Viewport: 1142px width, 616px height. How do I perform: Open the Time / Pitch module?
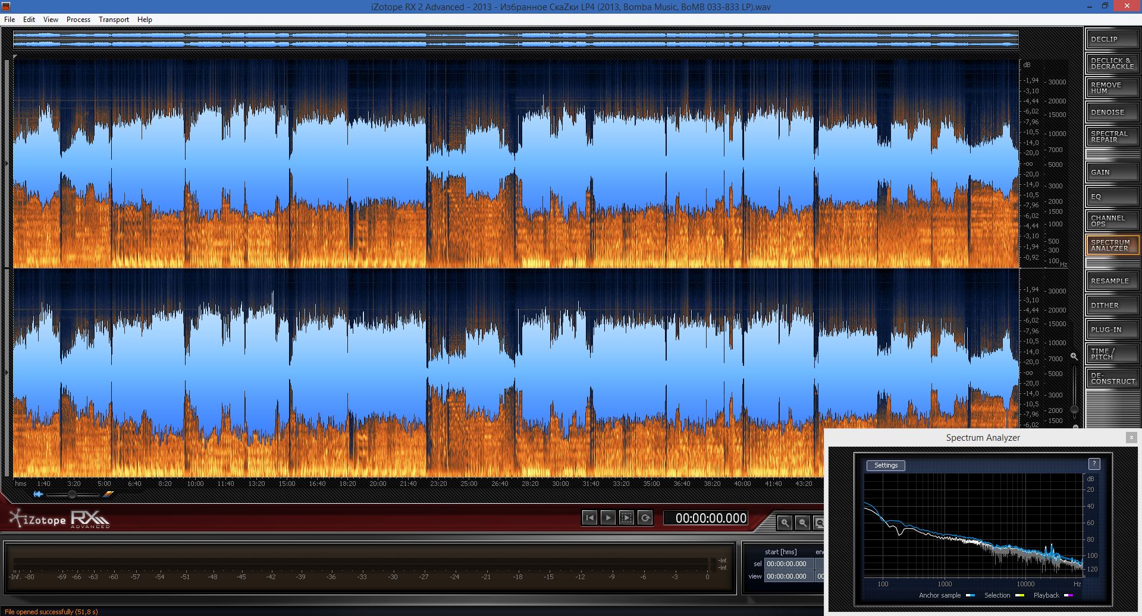[x=1112, y=354]
